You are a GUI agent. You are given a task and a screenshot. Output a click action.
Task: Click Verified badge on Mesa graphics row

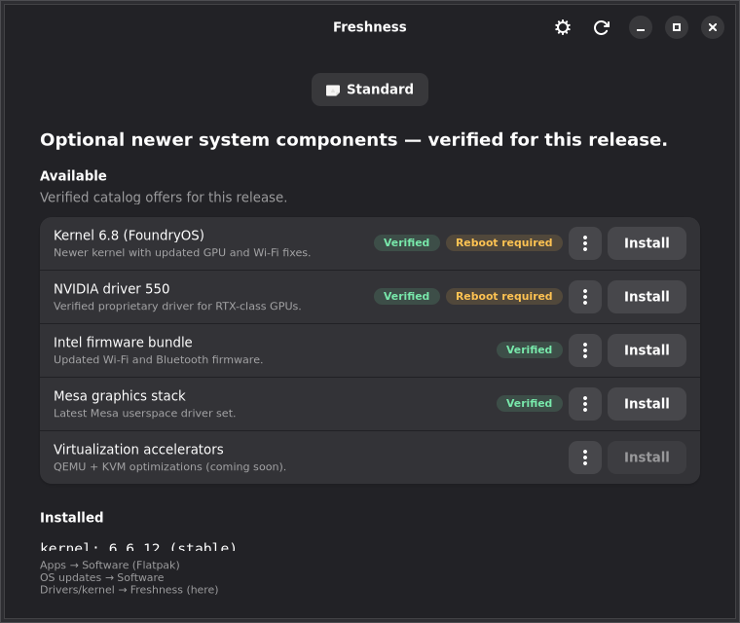pyautogui.click(x=529, y=404)
